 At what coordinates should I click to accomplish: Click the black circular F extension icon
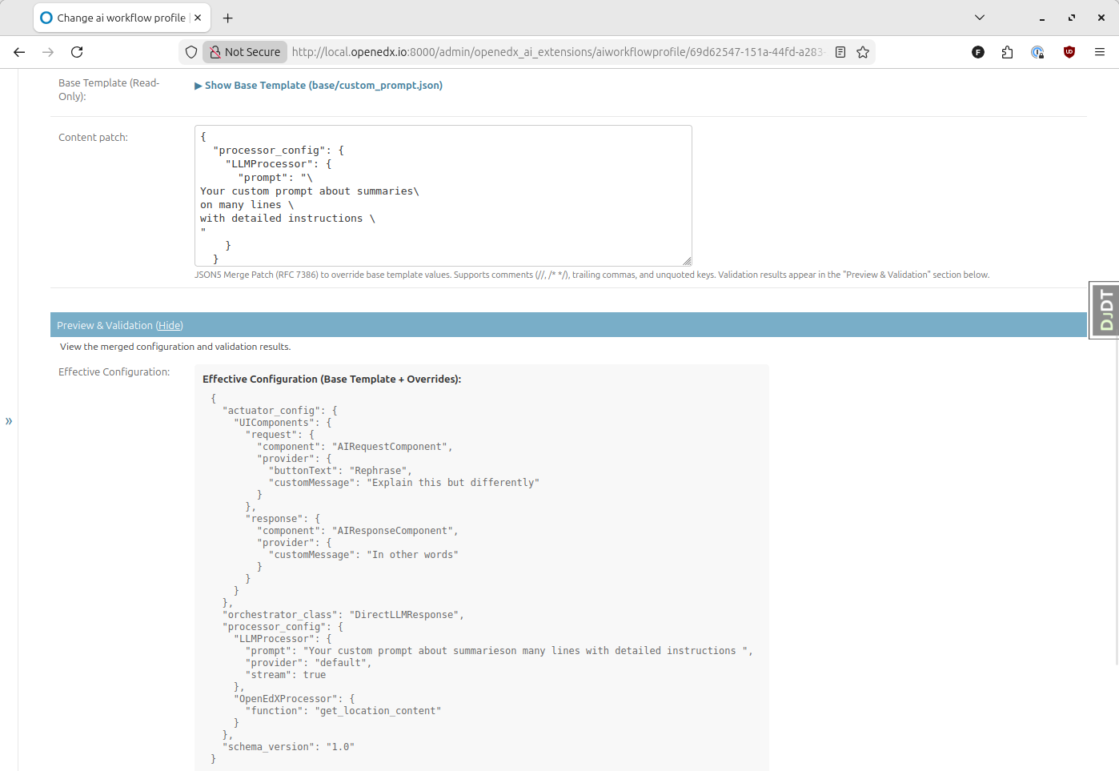pyautogui.click(x=978, y=52)
